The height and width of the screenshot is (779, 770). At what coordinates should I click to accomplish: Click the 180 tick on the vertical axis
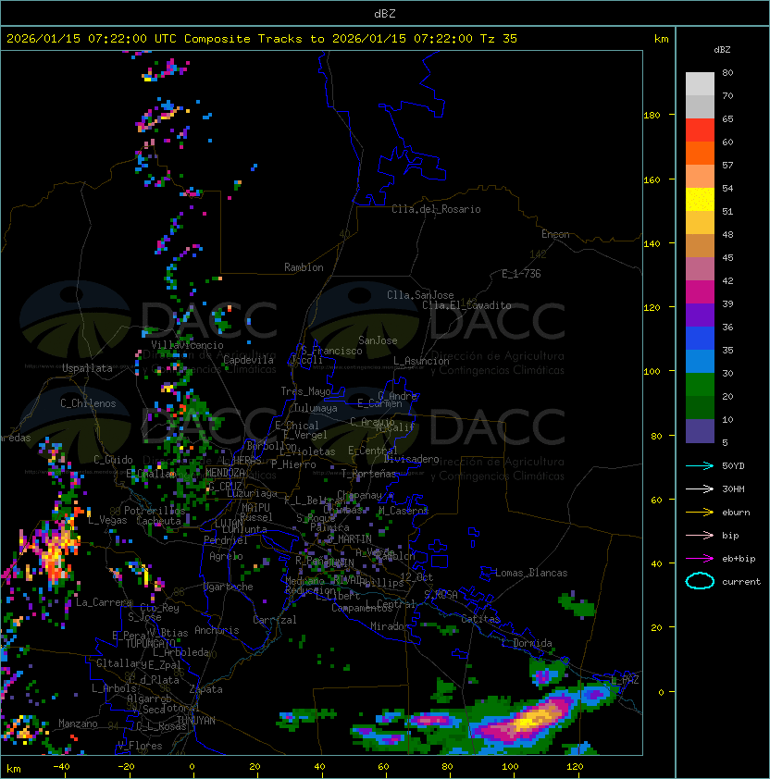(x=652, y=116)
